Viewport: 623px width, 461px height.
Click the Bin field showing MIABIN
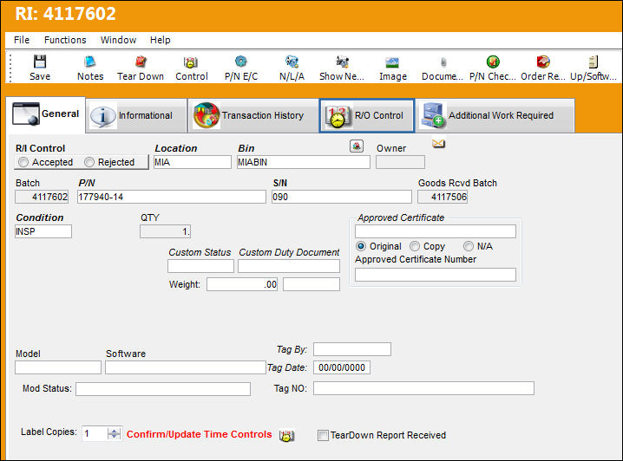click(x=304, y=162)
